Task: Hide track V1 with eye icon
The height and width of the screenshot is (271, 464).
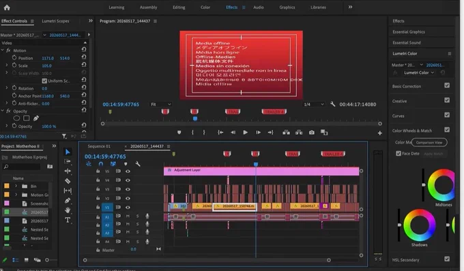Action: 128,207
